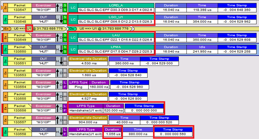Click the upstream arrow on packet 133549

click(57, 38)
